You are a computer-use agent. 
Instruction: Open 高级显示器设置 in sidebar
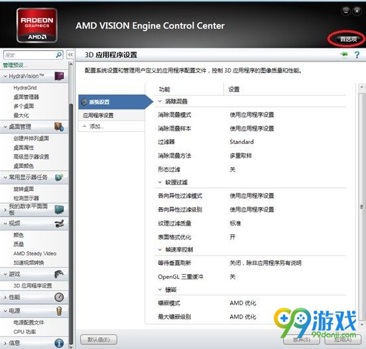coord(31,157)
